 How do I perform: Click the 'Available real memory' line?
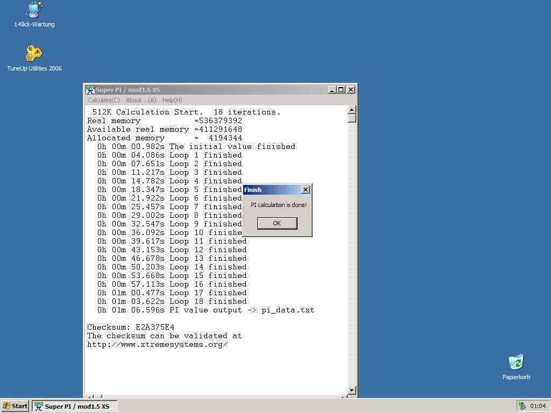[x=165, y=129]
